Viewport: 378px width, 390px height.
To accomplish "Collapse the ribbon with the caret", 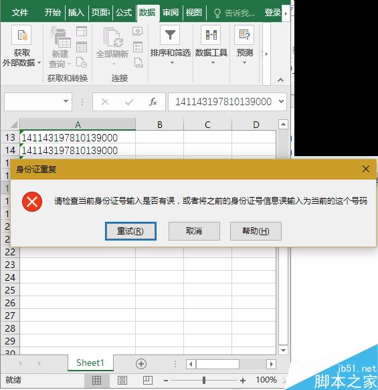I will pos(280,80).
